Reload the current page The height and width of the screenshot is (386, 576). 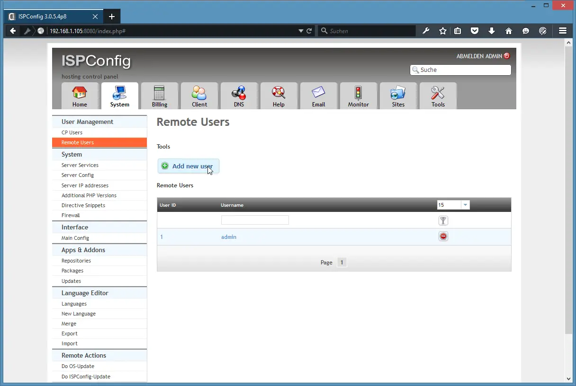(x=309, y=31)
